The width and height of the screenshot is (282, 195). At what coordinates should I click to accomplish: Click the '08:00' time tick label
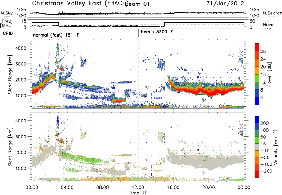click(103, 187)
